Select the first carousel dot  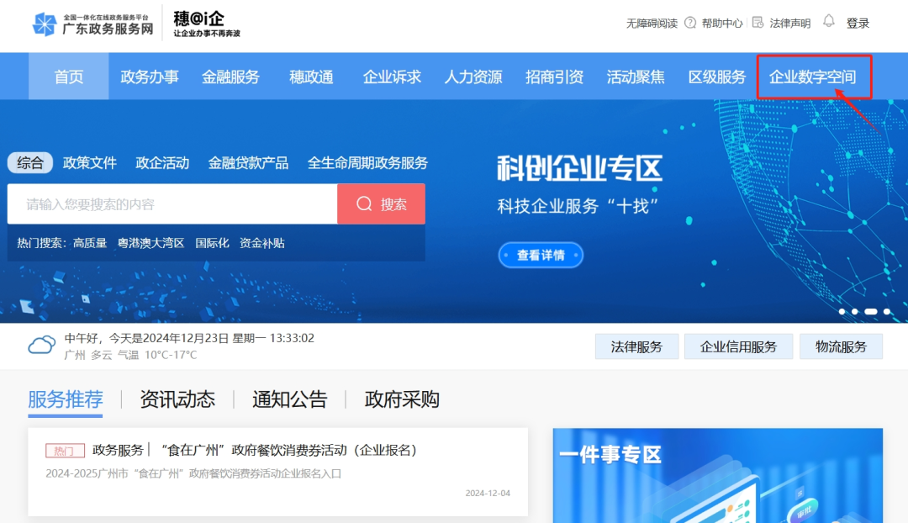pyautogui.click(x=842, y=312)
